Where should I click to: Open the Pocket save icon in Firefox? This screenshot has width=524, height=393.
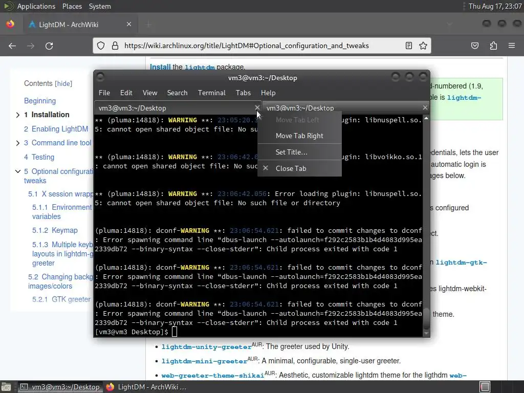pyautogui.click(x=475, y=46)
